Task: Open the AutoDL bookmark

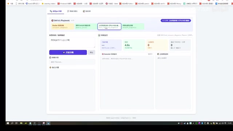Action: (x=33, y=4)
